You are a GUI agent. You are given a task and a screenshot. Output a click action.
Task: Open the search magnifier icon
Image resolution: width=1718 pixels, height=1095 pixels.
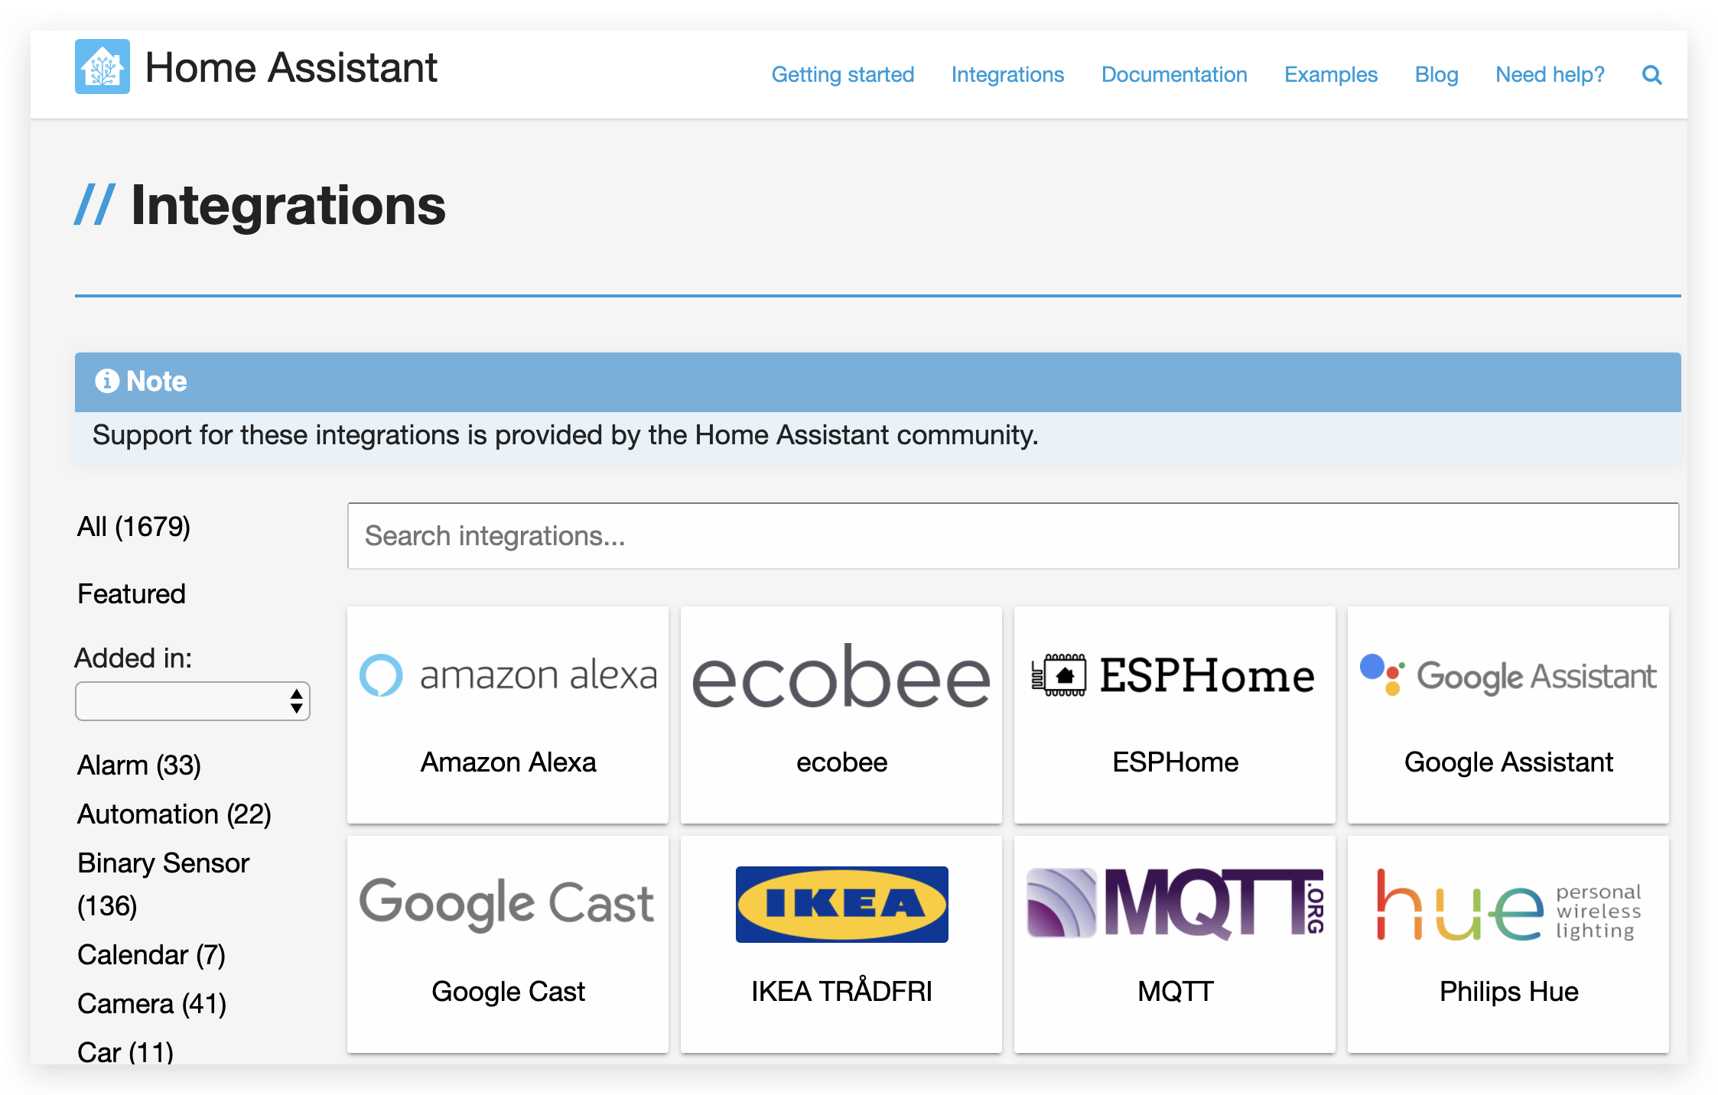pyautogui.click(x=1651, y=74)
